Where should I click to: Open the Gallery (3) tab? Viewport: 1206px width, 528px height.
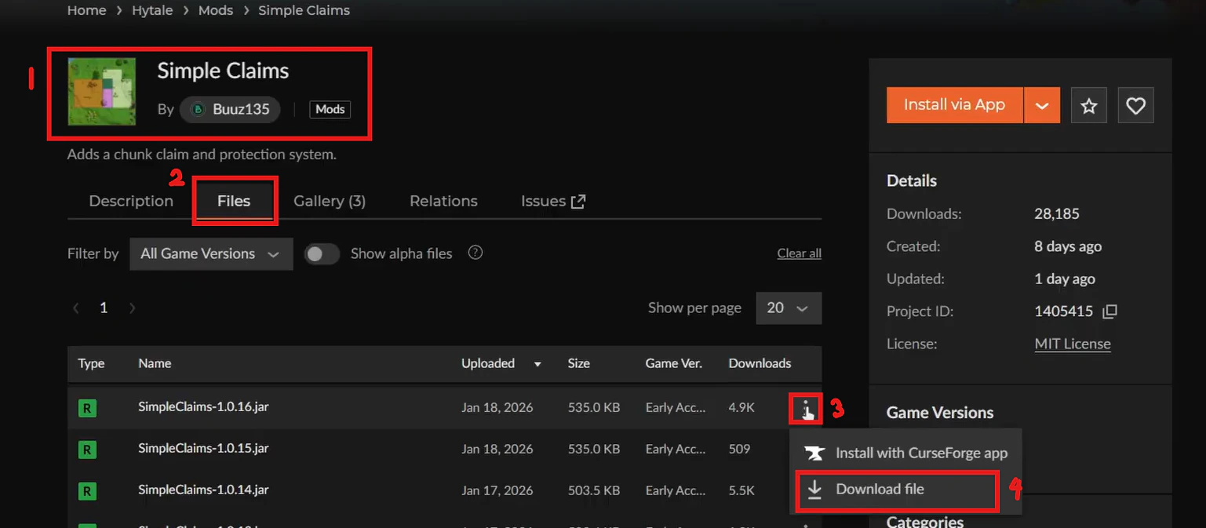pos(330,201)
